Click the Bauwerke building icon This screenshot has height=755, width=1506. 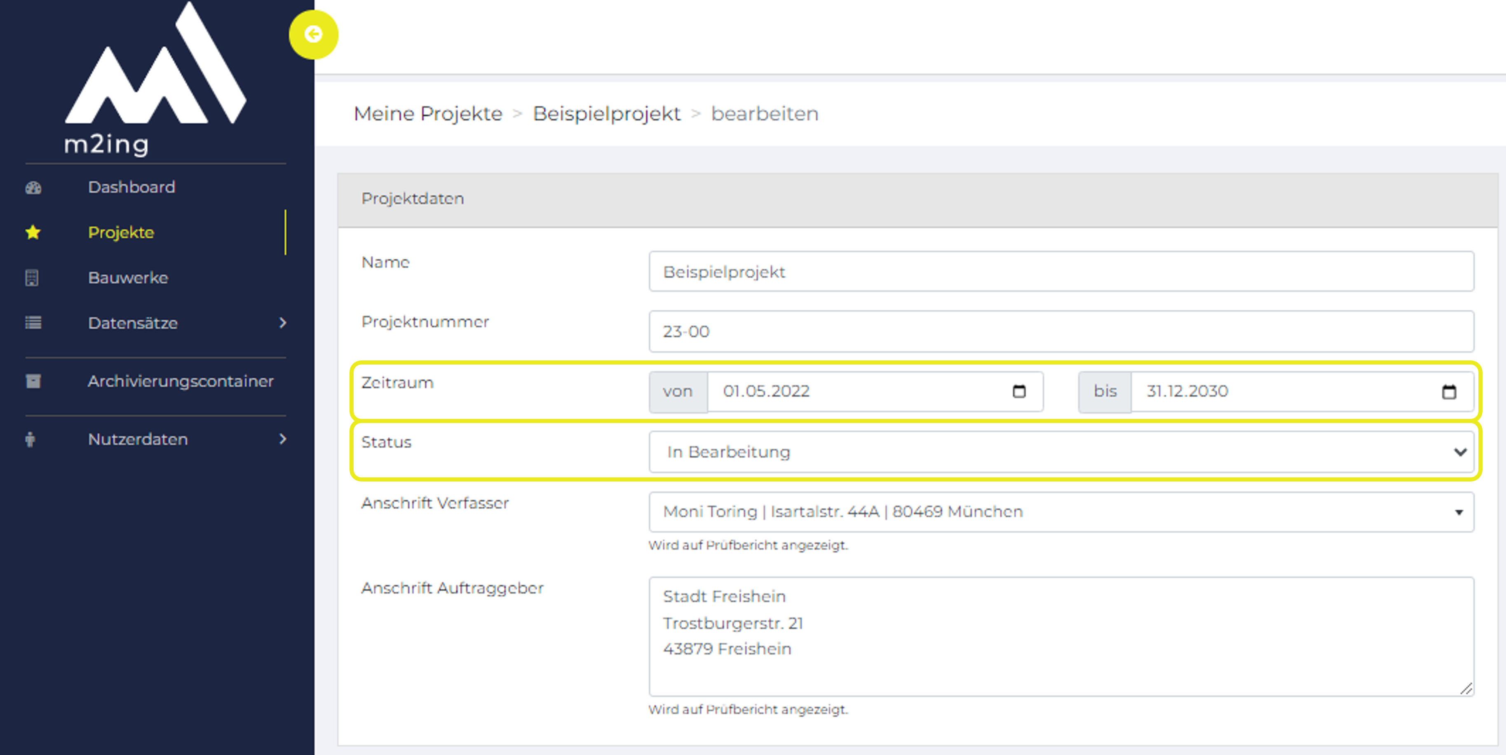click(x=32, y=278)
